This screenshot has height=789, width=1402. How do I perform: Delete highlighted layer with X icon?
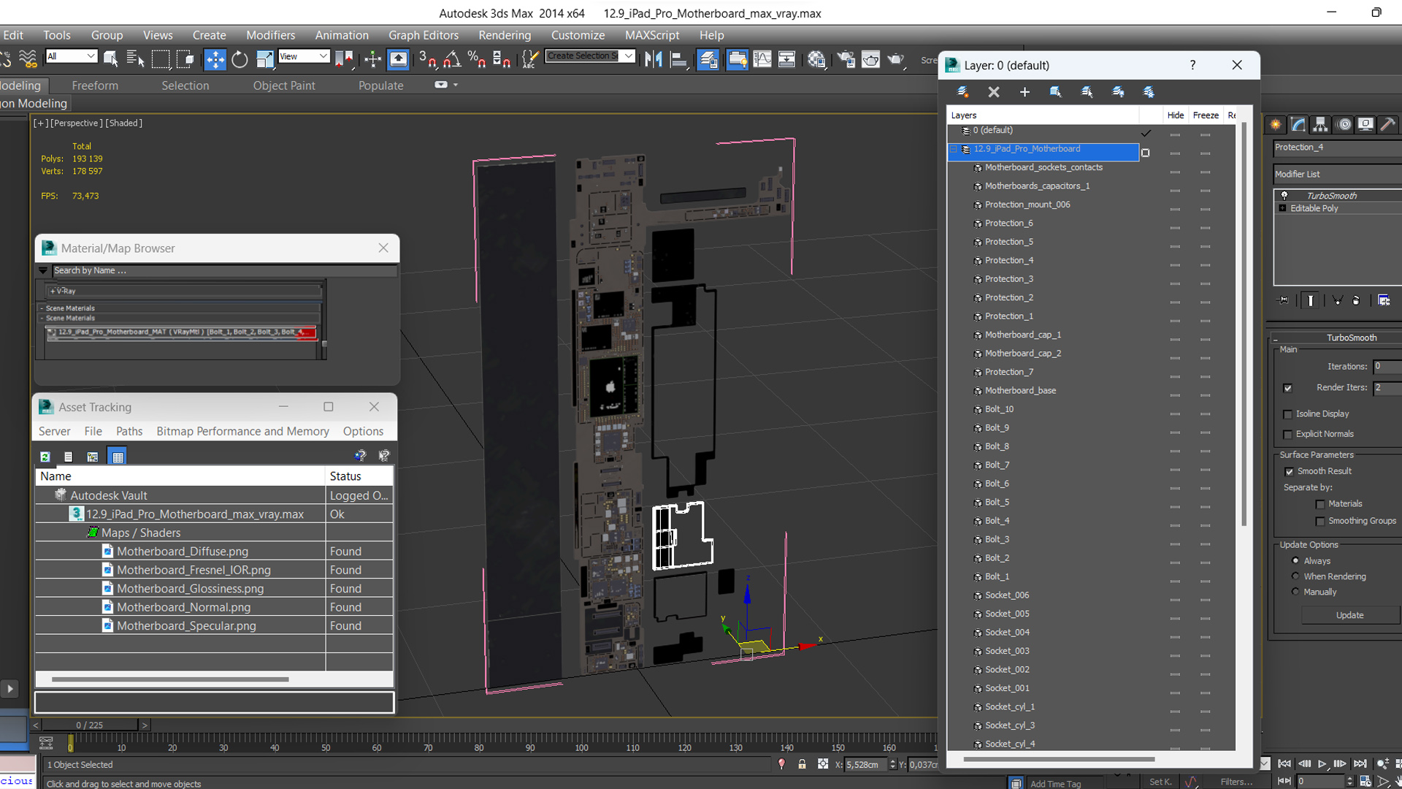[x=994, y=92]
